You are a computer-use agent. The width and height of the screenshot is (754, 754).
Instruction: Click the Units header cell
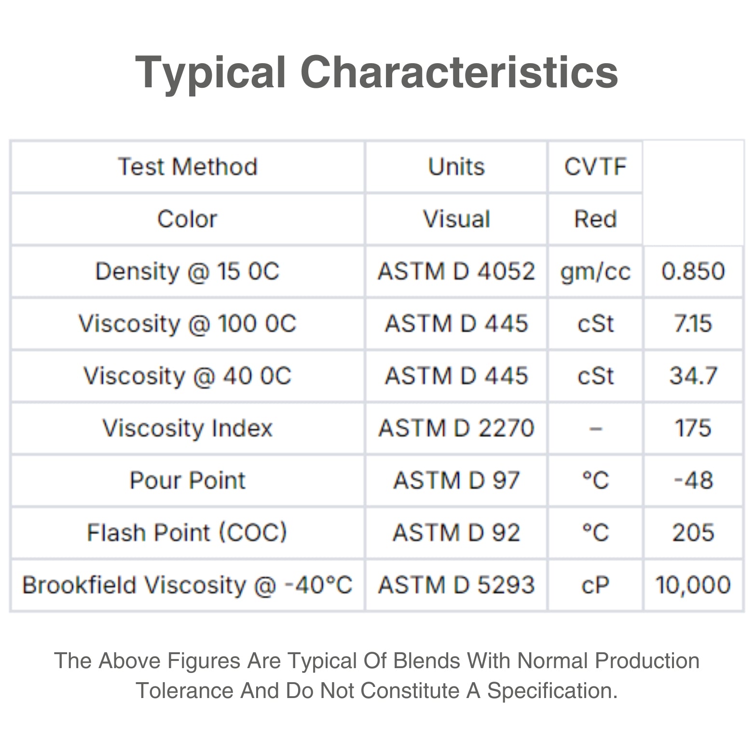(x=456, y=167)
